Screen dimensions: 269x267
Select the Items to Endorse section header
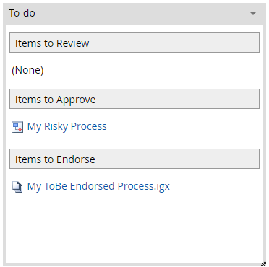134,159
